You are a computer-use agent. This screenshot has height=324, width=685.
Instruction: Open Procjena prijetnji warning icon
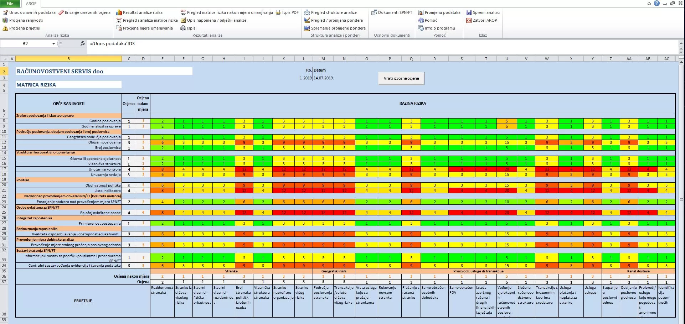coord(5,28)
